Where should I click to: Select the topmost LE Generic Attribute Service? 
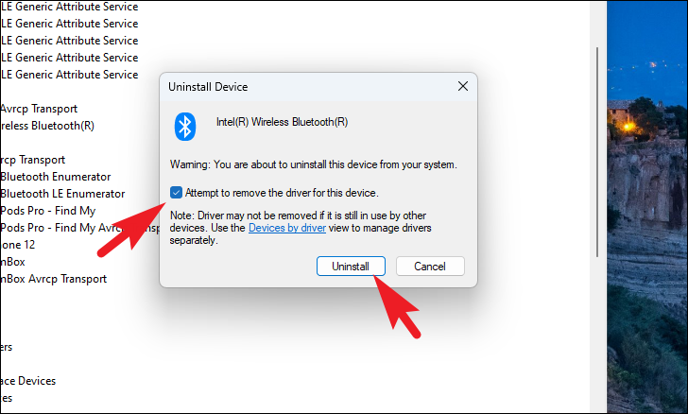[69, 7]
